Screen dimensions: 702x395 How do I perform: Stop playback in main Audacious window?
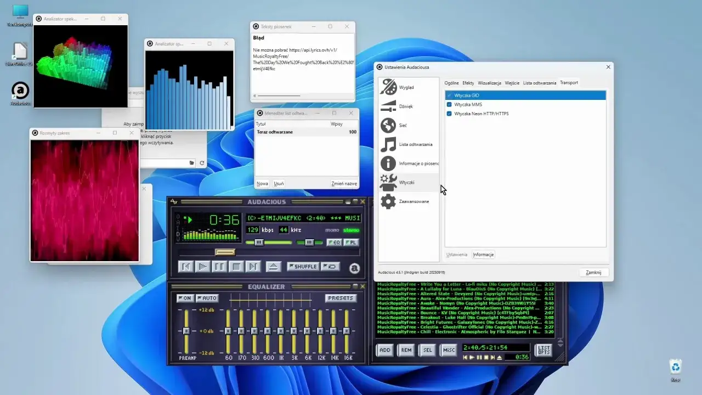point(236,267)
